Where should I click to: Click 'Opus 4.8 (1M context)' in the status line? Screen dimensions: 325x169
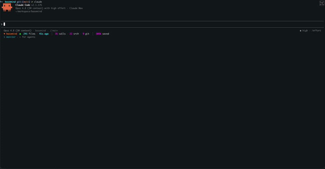[18, 31]
